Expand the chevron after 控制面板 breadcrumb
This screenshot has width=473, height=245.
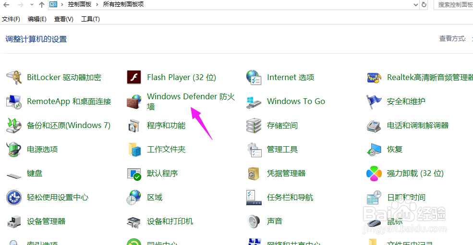point(97,4)
